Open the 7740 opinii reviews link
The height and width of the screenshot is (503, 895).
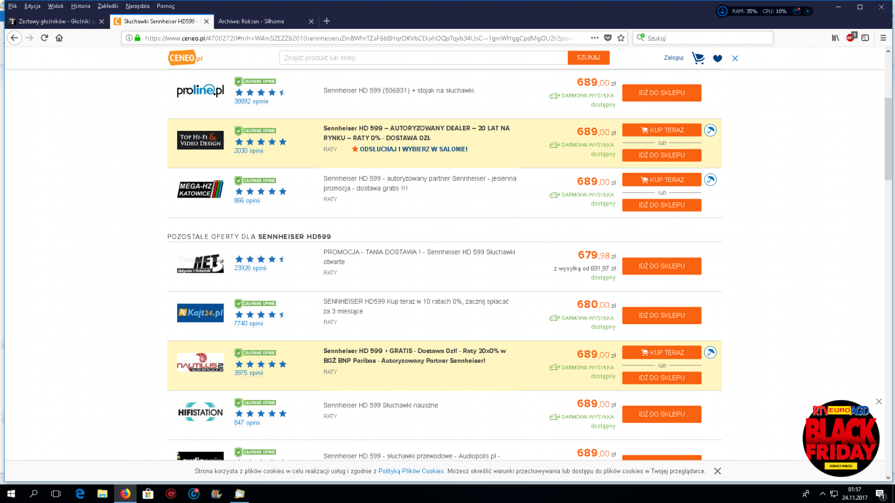tap(249, 324)
